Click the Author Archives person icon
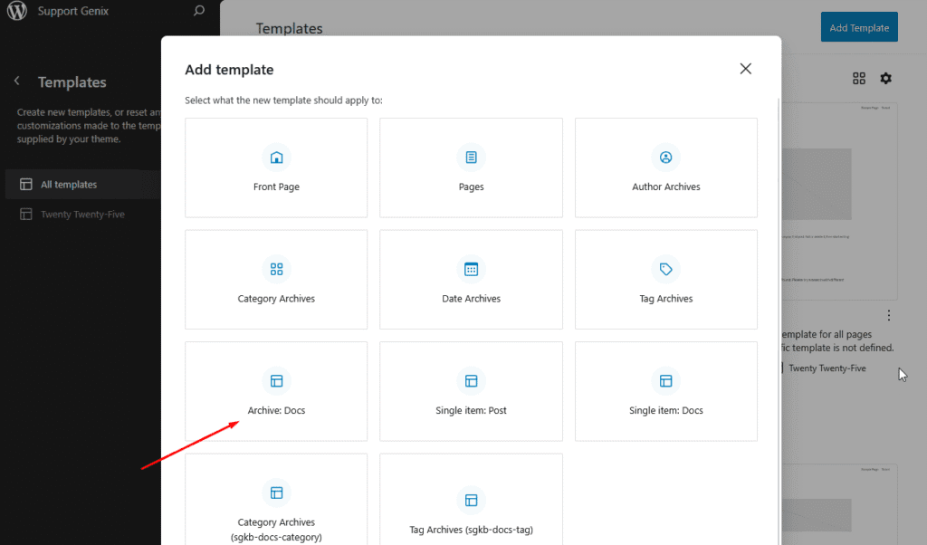The height and width of the screenshot is (545, 927). pos(665,158)
